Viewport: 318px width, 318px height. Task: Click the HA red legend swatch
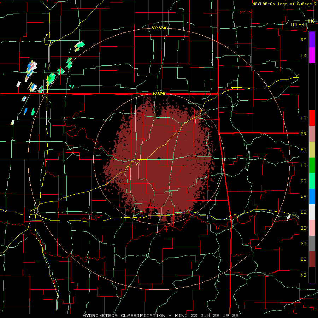coord(312,118)
